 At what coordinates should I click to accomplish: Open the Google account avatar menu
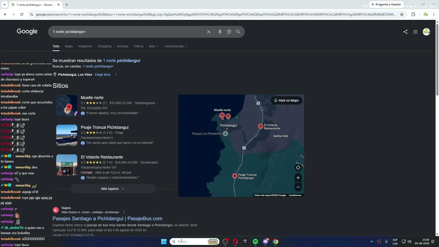tap(426, 32)
